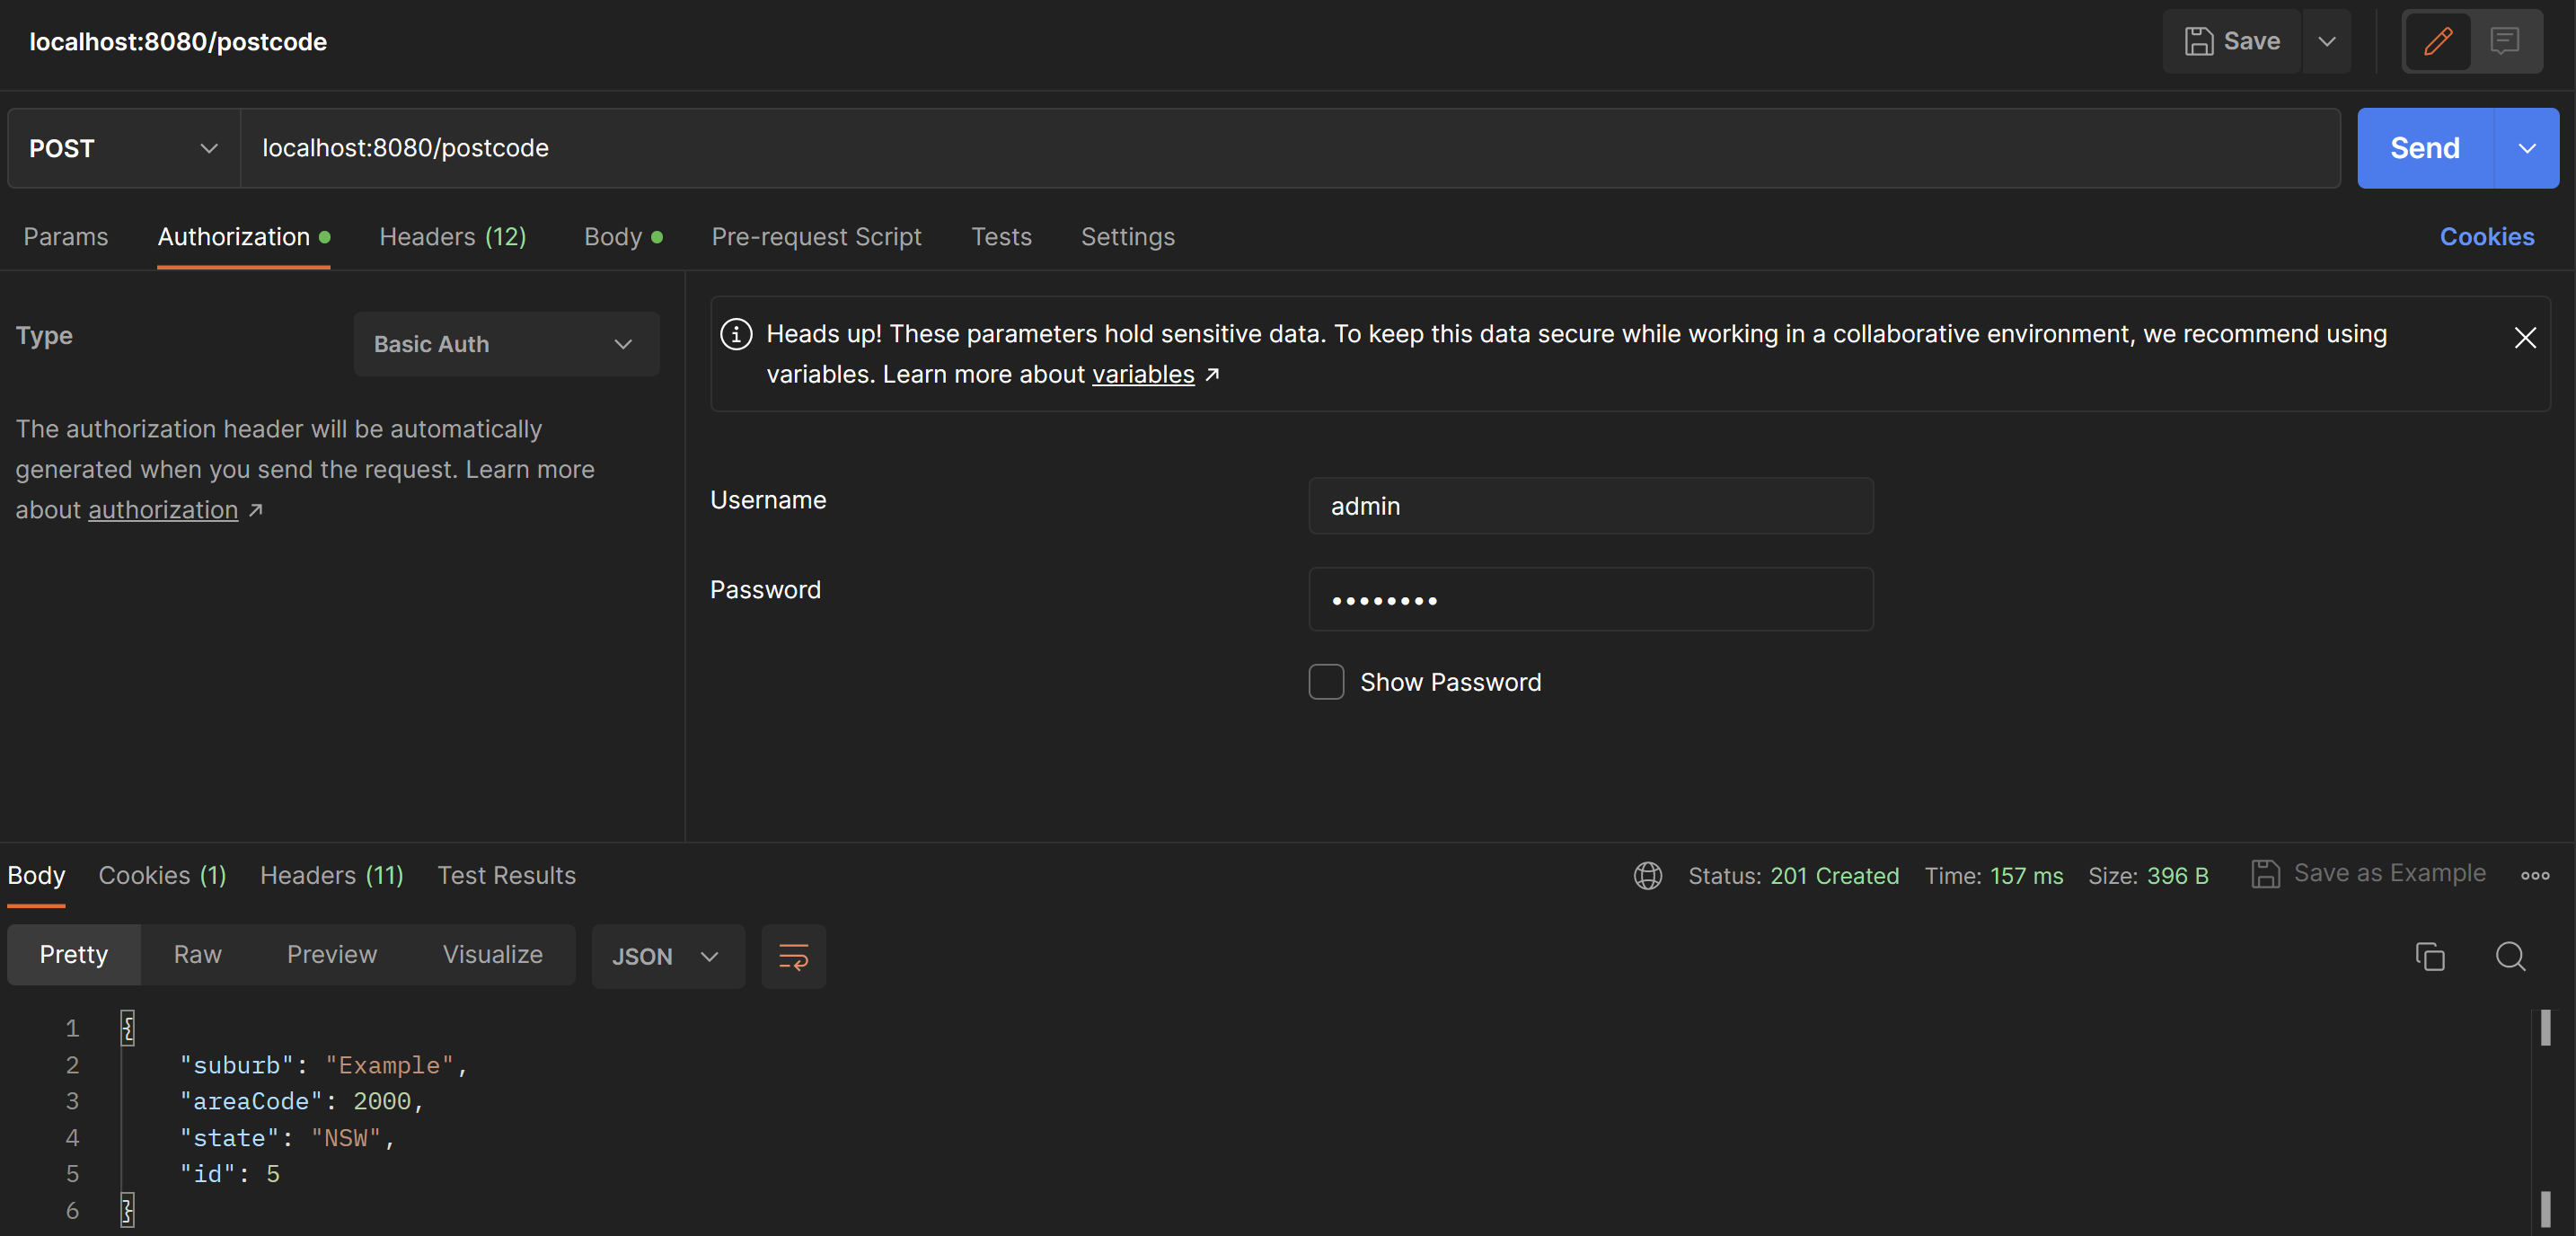Screen dimensions: 2576x1236
Task: Click the Username input field
Action: click(1590, 506)
